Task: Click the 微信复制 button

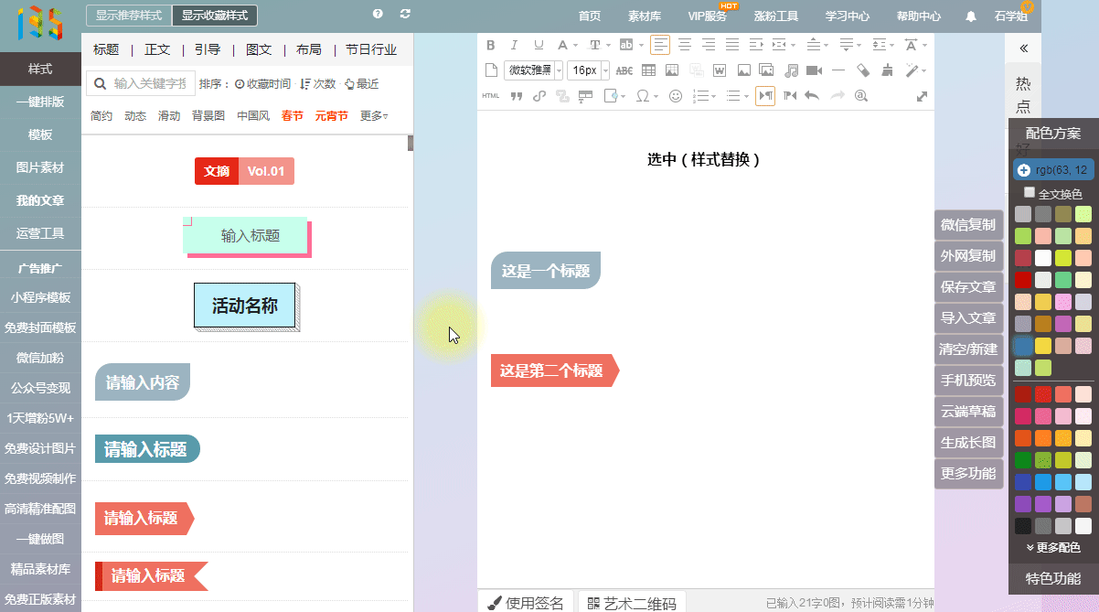Action: click(968, 225)
